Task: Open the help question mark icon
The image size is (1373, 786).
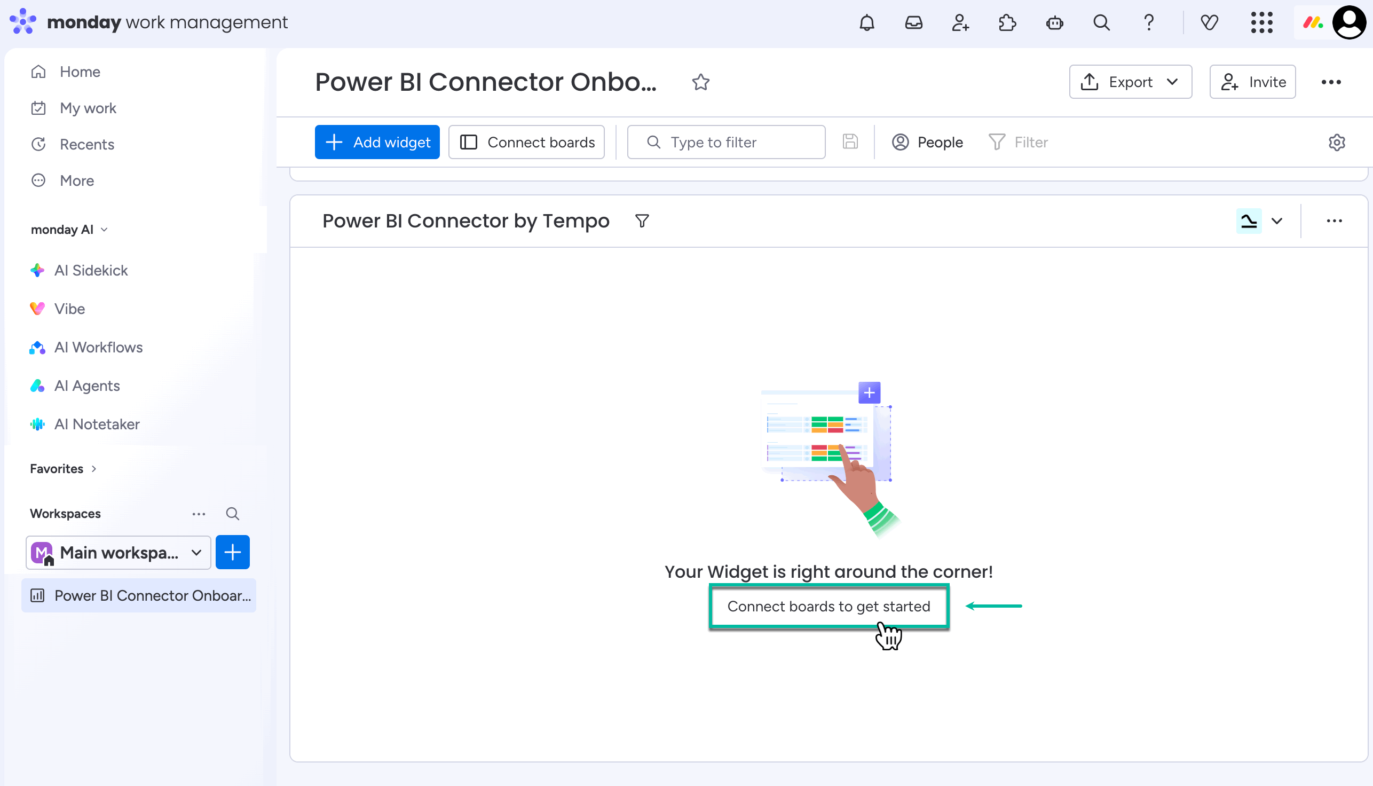Action: pyautogui.click(x=1148, y=22)
